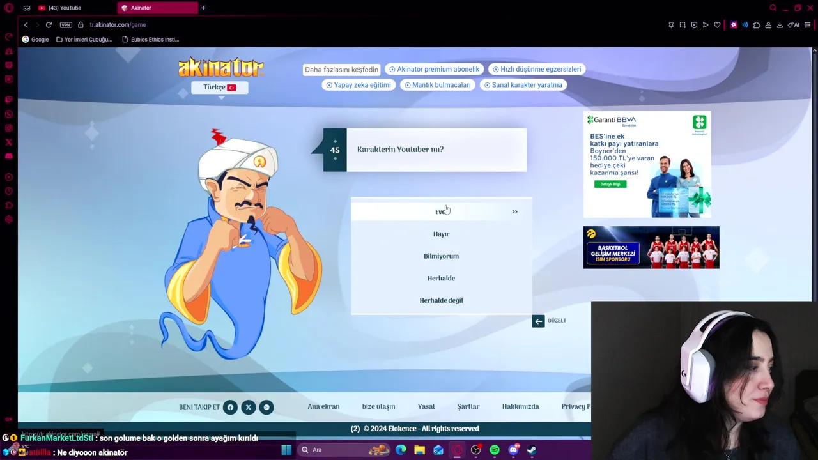Viewport: 818px width, 460px height.
Task: Open bize ulaşın footer link
Action: [x=378, y=406]
